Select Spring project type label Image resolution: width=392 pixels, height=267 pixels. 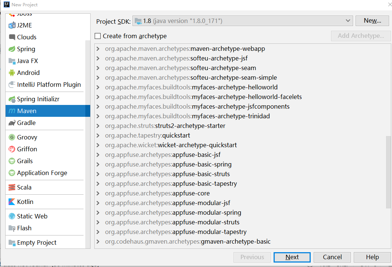pos(26,49)
